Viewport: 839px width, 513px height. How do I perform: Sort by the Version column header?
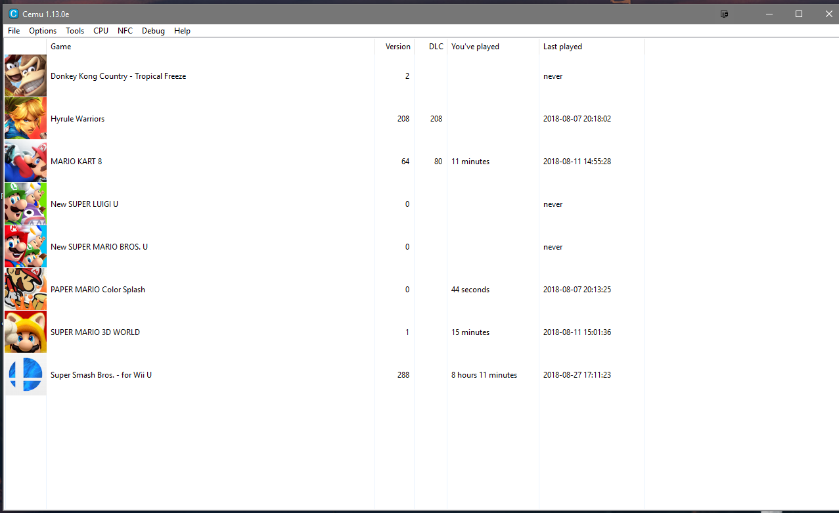[394, 47]
